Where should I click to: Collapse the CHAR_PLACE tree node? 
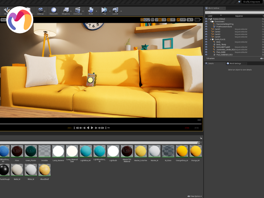[211, 39]
